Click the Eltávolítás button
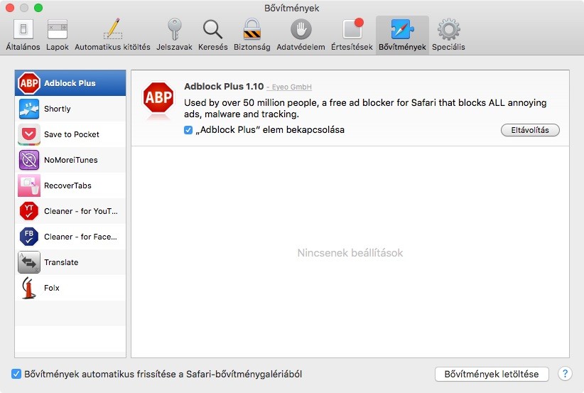This screenshot has width=584, height=393. [530, 130]
